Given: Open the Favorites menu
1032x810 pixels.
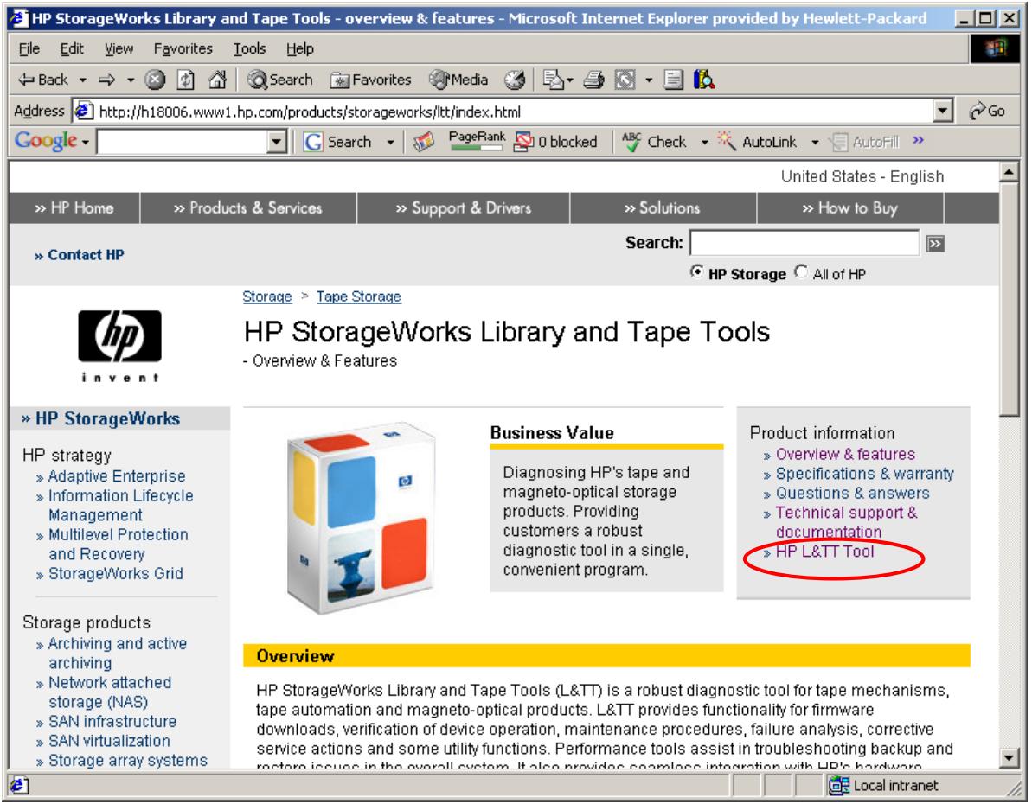Looking at the screenshot, I should click(183, 48).
